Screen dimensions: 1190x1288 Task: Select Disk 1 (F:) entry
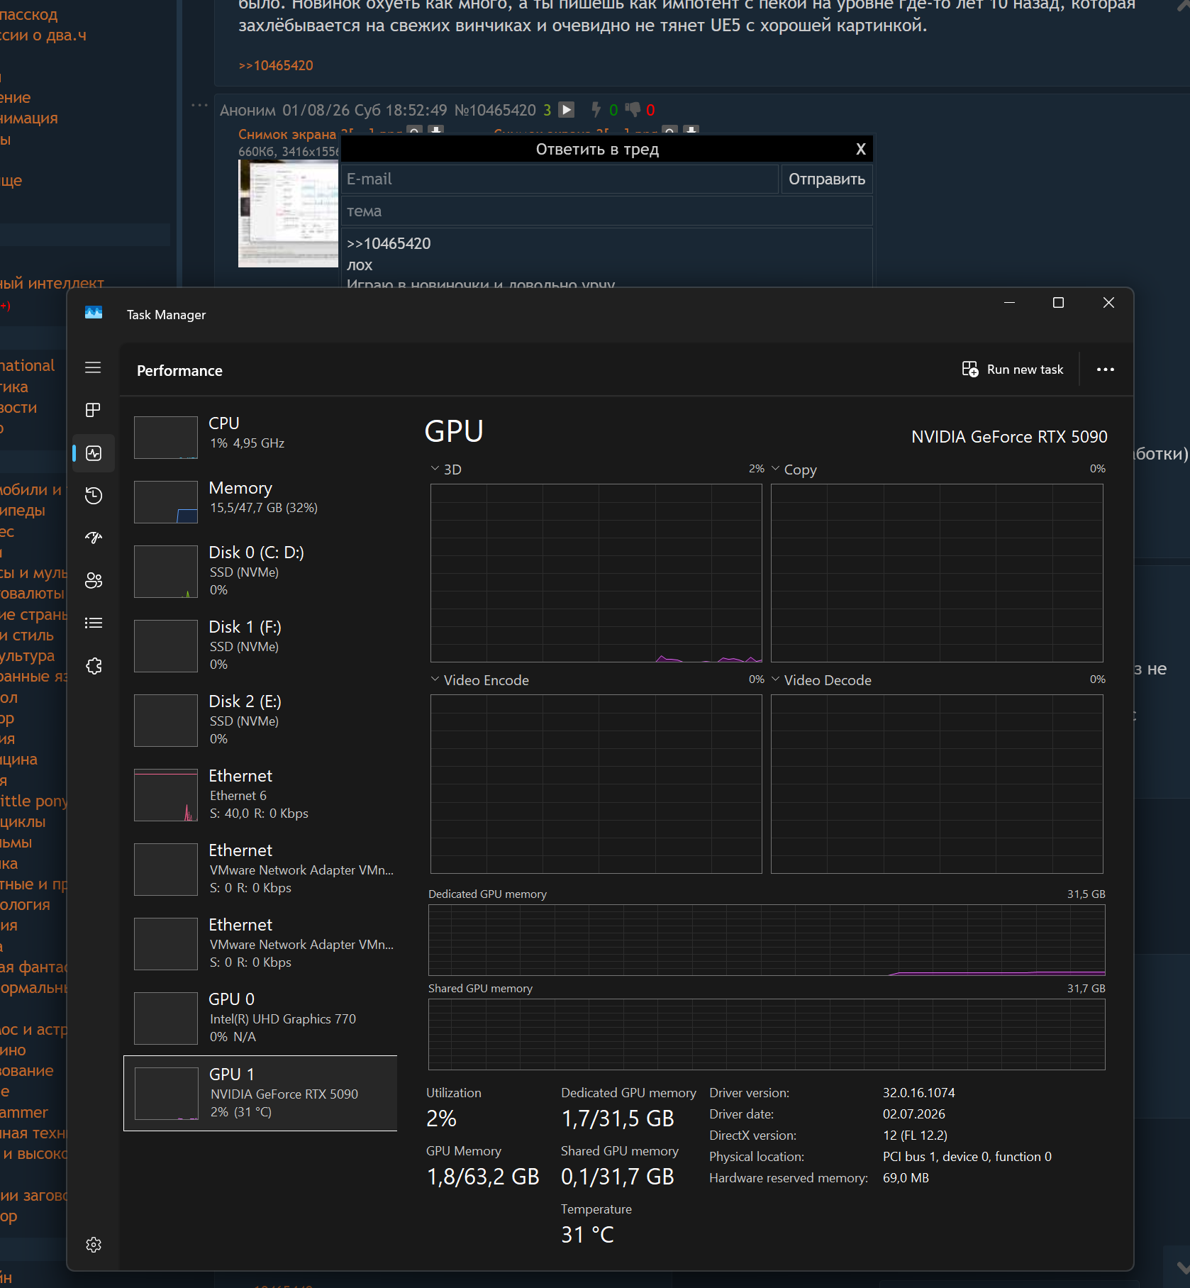260,646
